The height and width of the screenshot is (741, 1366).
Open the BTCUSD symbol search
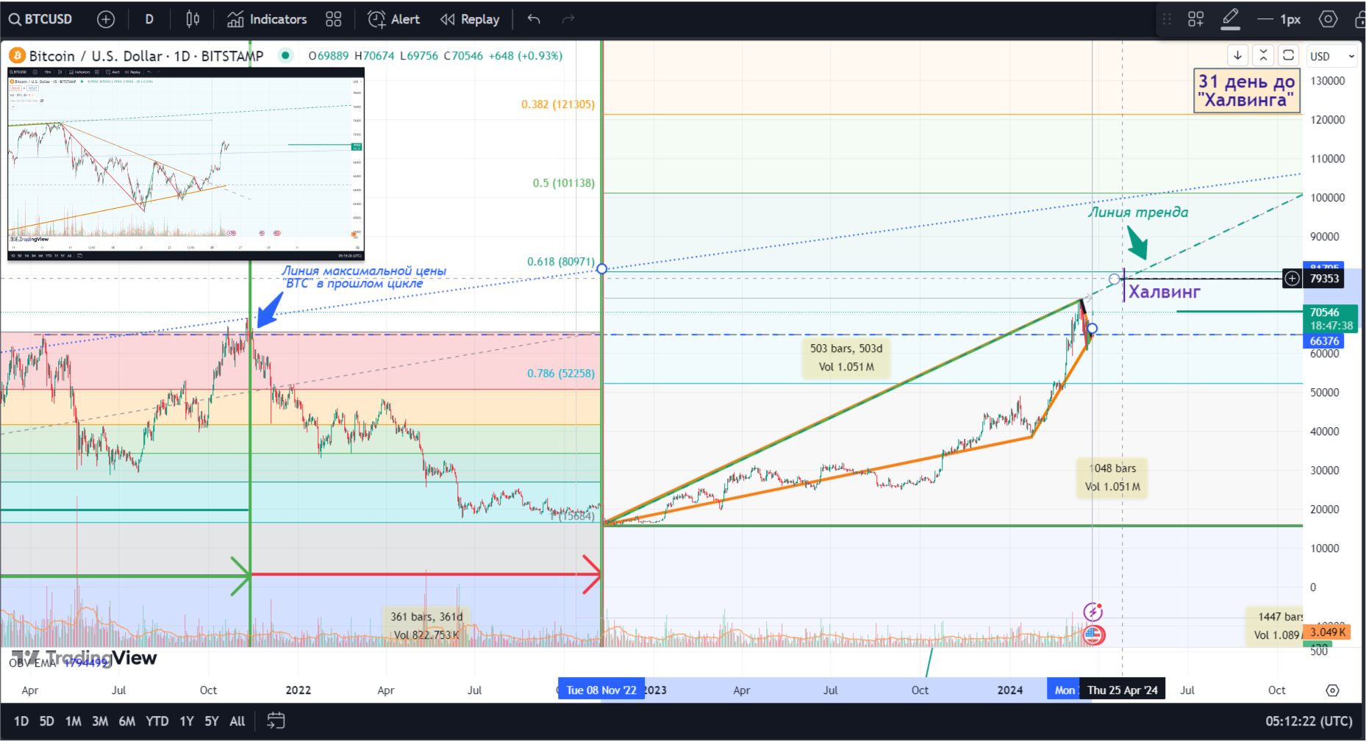tap(41, 19)
